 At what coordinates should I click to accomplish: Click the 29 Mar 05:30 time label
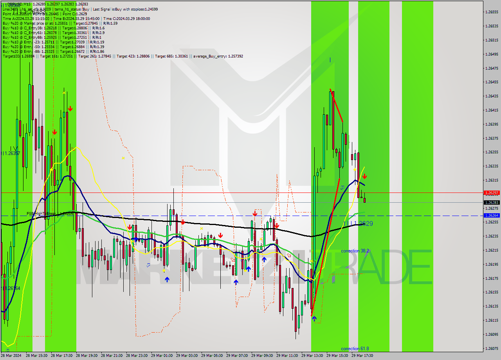(x=212, y=356)
